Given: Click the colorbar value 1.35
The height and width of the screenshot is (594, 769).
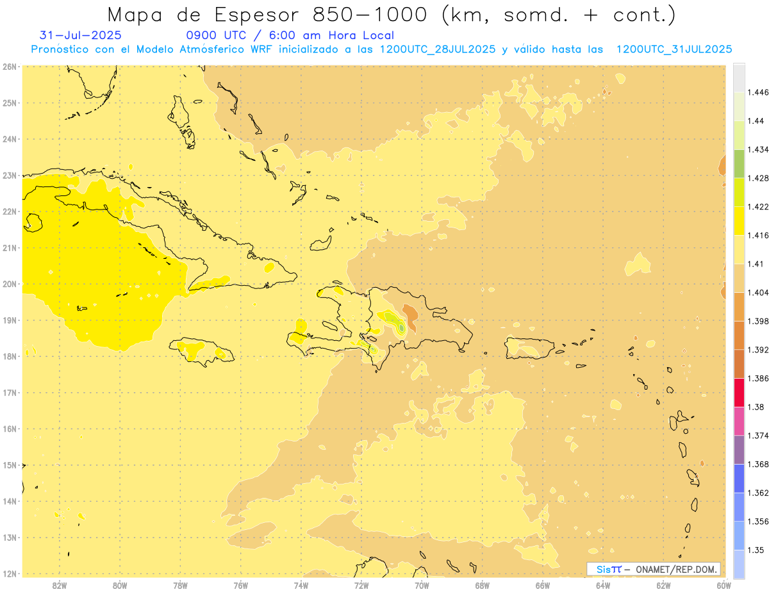Looking at the screenshot, I should 756,550.
